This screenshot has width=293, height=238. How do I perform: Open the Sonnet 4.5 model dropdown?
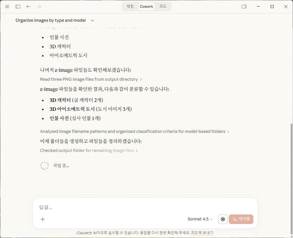click(x=200, y=219)
